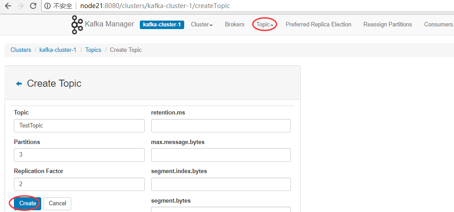Expand the Topic dropdown menu
The width and height of the screenshot is (454, 212).
pos(264,25)
